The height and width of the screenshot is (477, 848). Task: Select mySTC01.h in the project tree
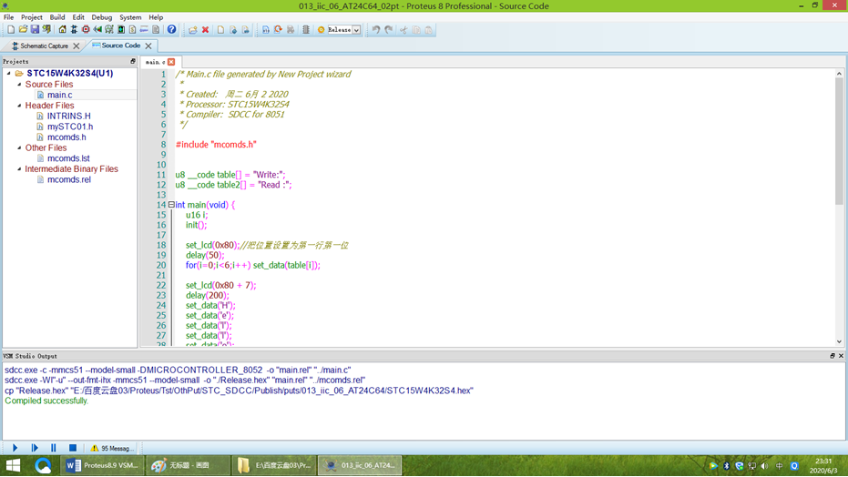[69, 127]
